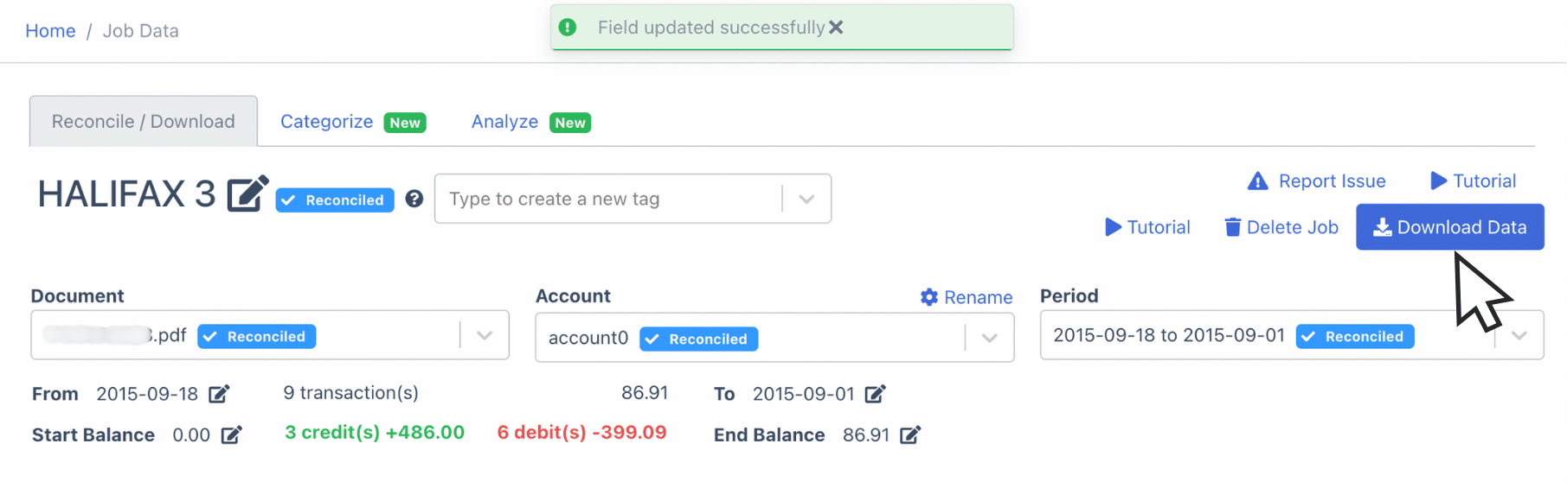Click the Download Data button

1449,227
